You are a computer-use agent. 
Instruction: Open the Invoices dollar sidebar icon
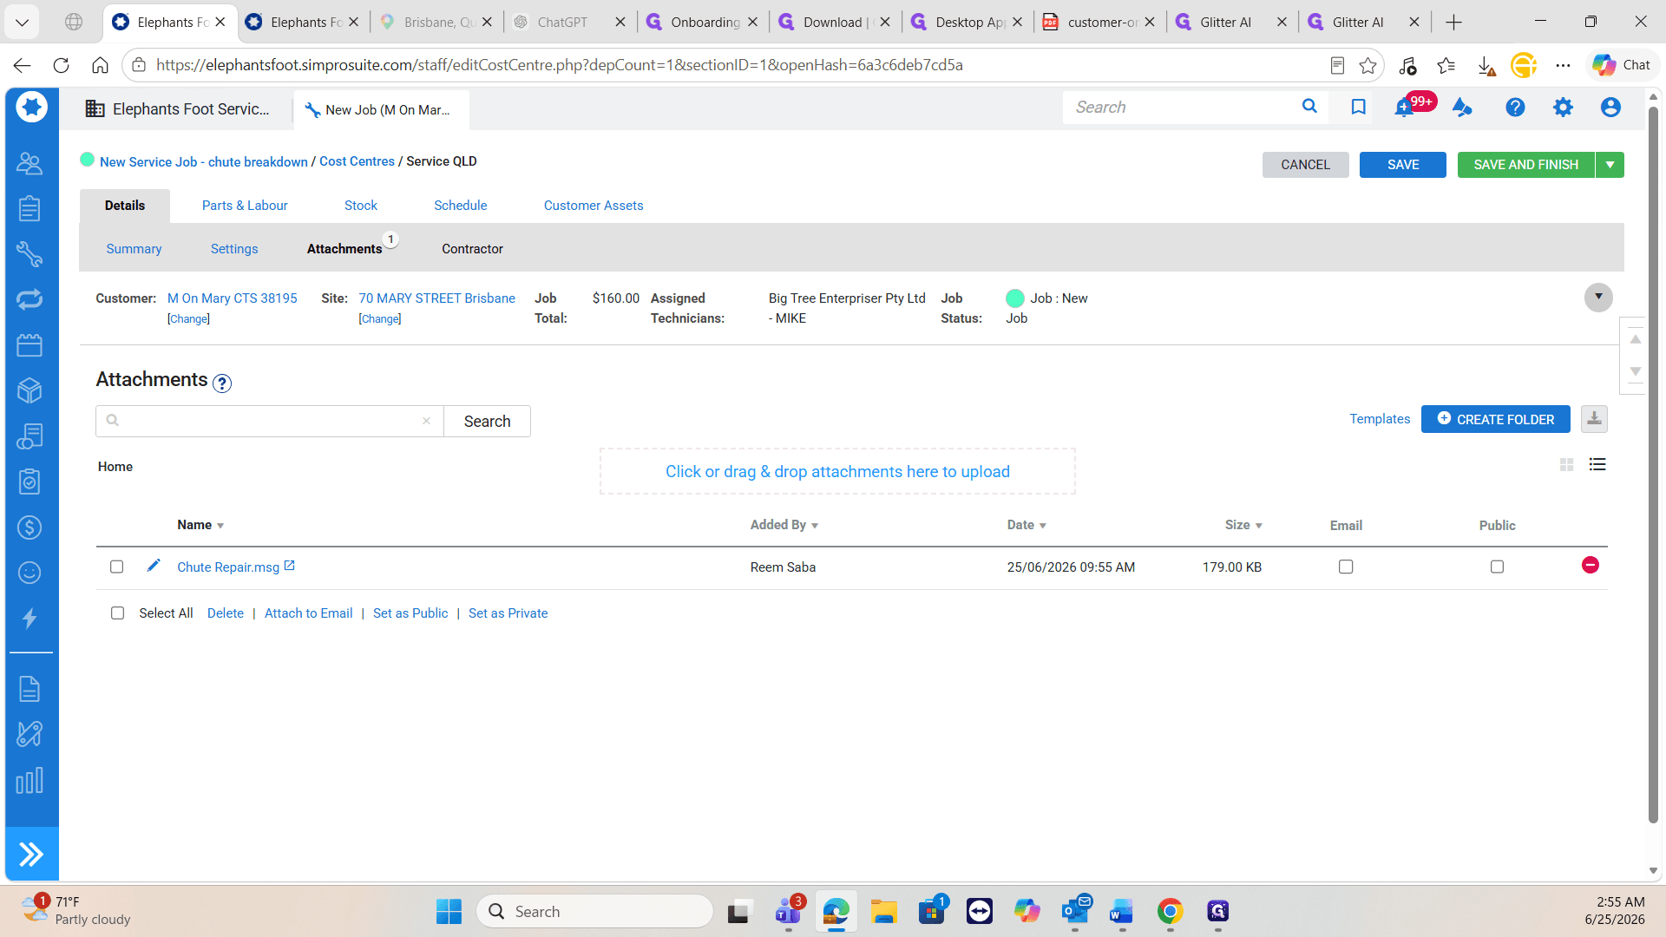30,527
